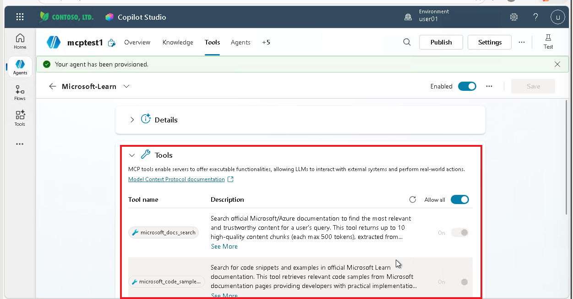573x299 pixels.
Task: Open the user account avatar
Action: pyautogui.click(x=557, y=17)
